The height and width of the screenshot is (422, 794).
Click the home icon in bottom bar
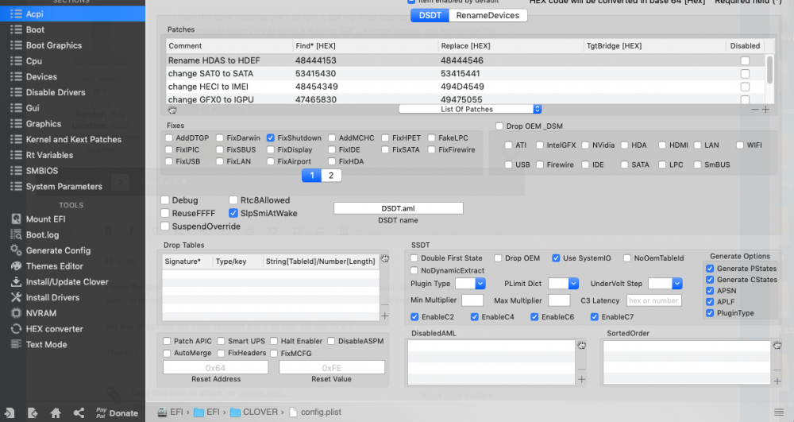[56, 413]
